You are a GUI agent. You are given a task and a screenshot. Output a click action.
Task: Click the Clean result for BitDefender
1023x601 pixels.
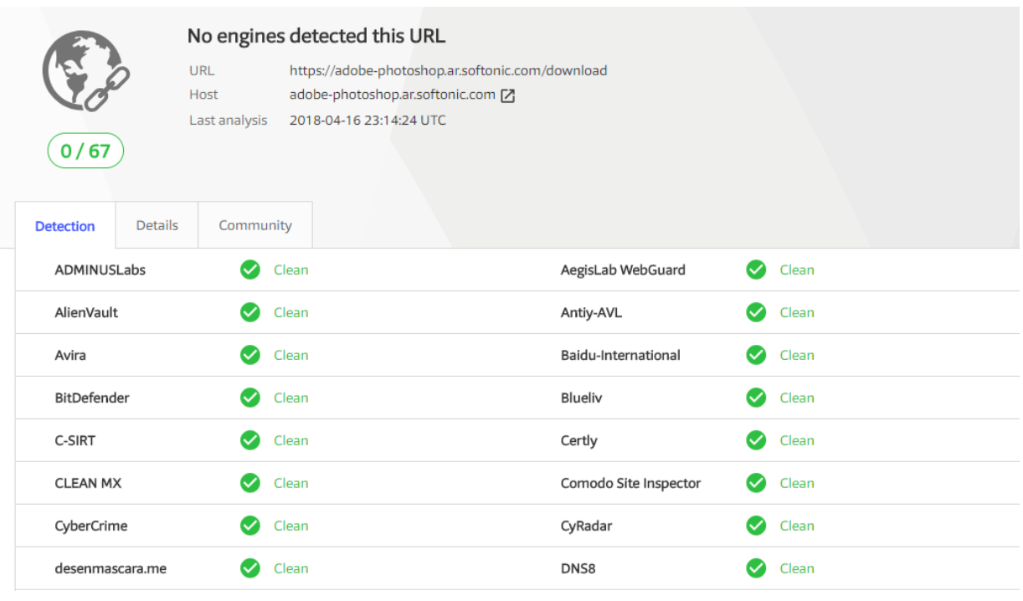[291, 398]
